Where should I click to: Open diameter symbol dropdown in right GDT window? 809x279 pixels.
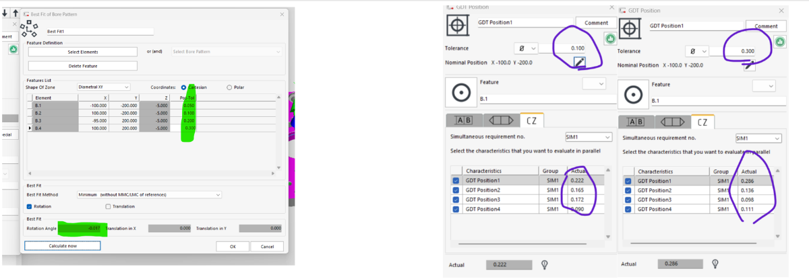pos(696,51)
